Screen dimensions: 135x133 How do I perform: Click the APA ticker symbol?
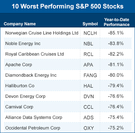[88, 65]
